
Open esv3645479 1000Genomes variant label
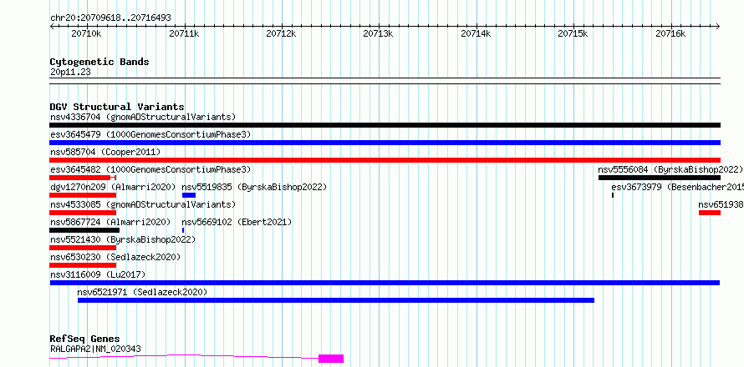coord(150,134)
